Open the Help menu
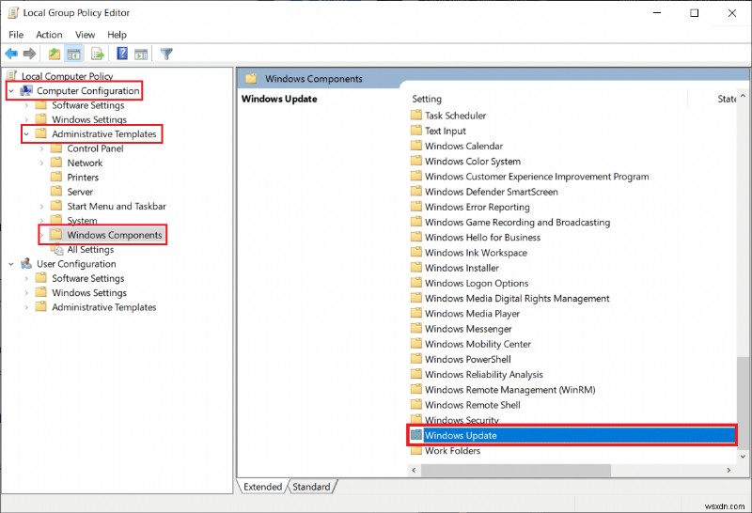This screenshot has width=752, height=513. (117, 35)
